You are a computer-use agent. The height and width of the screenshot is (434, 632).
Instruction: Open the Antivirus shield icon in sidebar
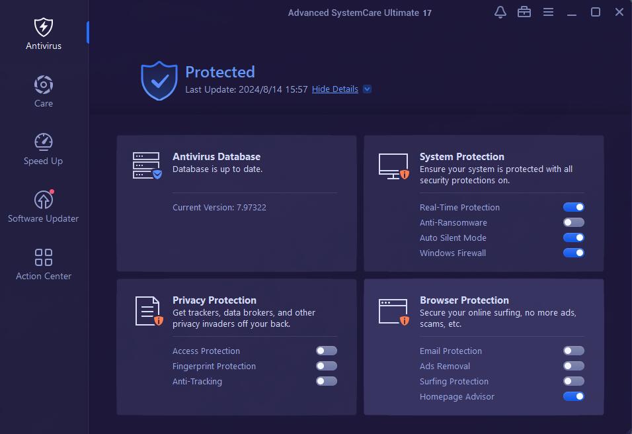coord(44,27)
